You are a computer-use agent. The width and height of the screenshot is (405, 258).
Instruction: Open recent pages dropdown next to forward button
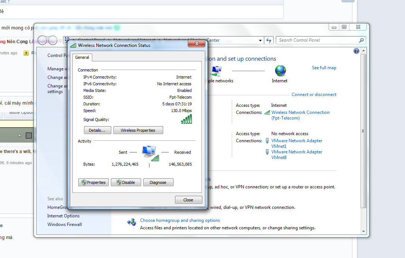coord(60,41)
